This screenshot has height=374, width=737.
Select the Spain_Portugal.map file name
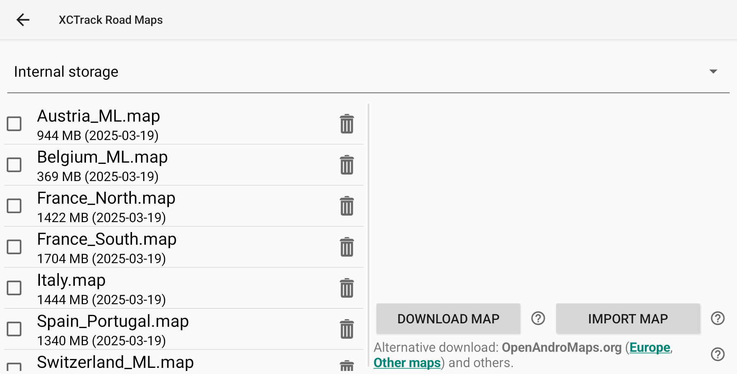pos(113,321)
